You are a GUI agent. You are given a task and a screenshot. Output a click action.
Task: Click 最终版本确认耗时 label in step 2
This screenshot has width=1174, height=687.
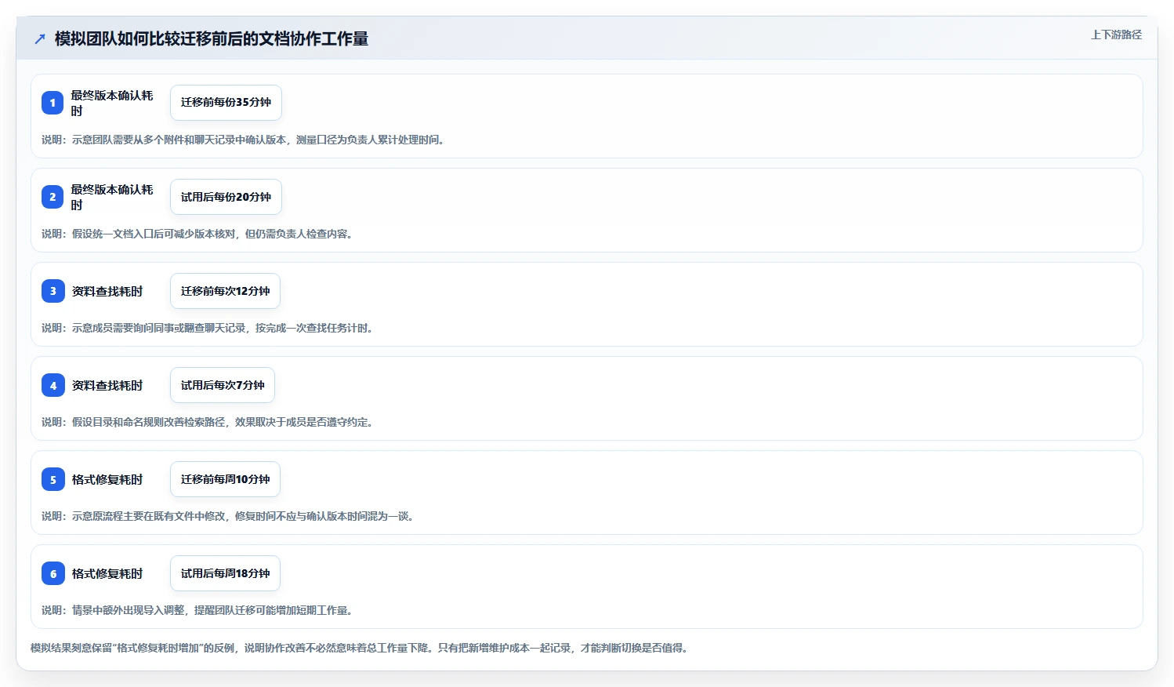coord(112,197)
